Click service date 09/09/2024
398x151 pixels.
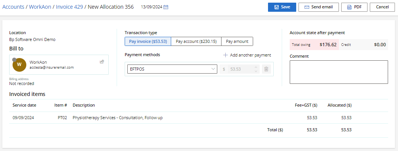(23, 118)
